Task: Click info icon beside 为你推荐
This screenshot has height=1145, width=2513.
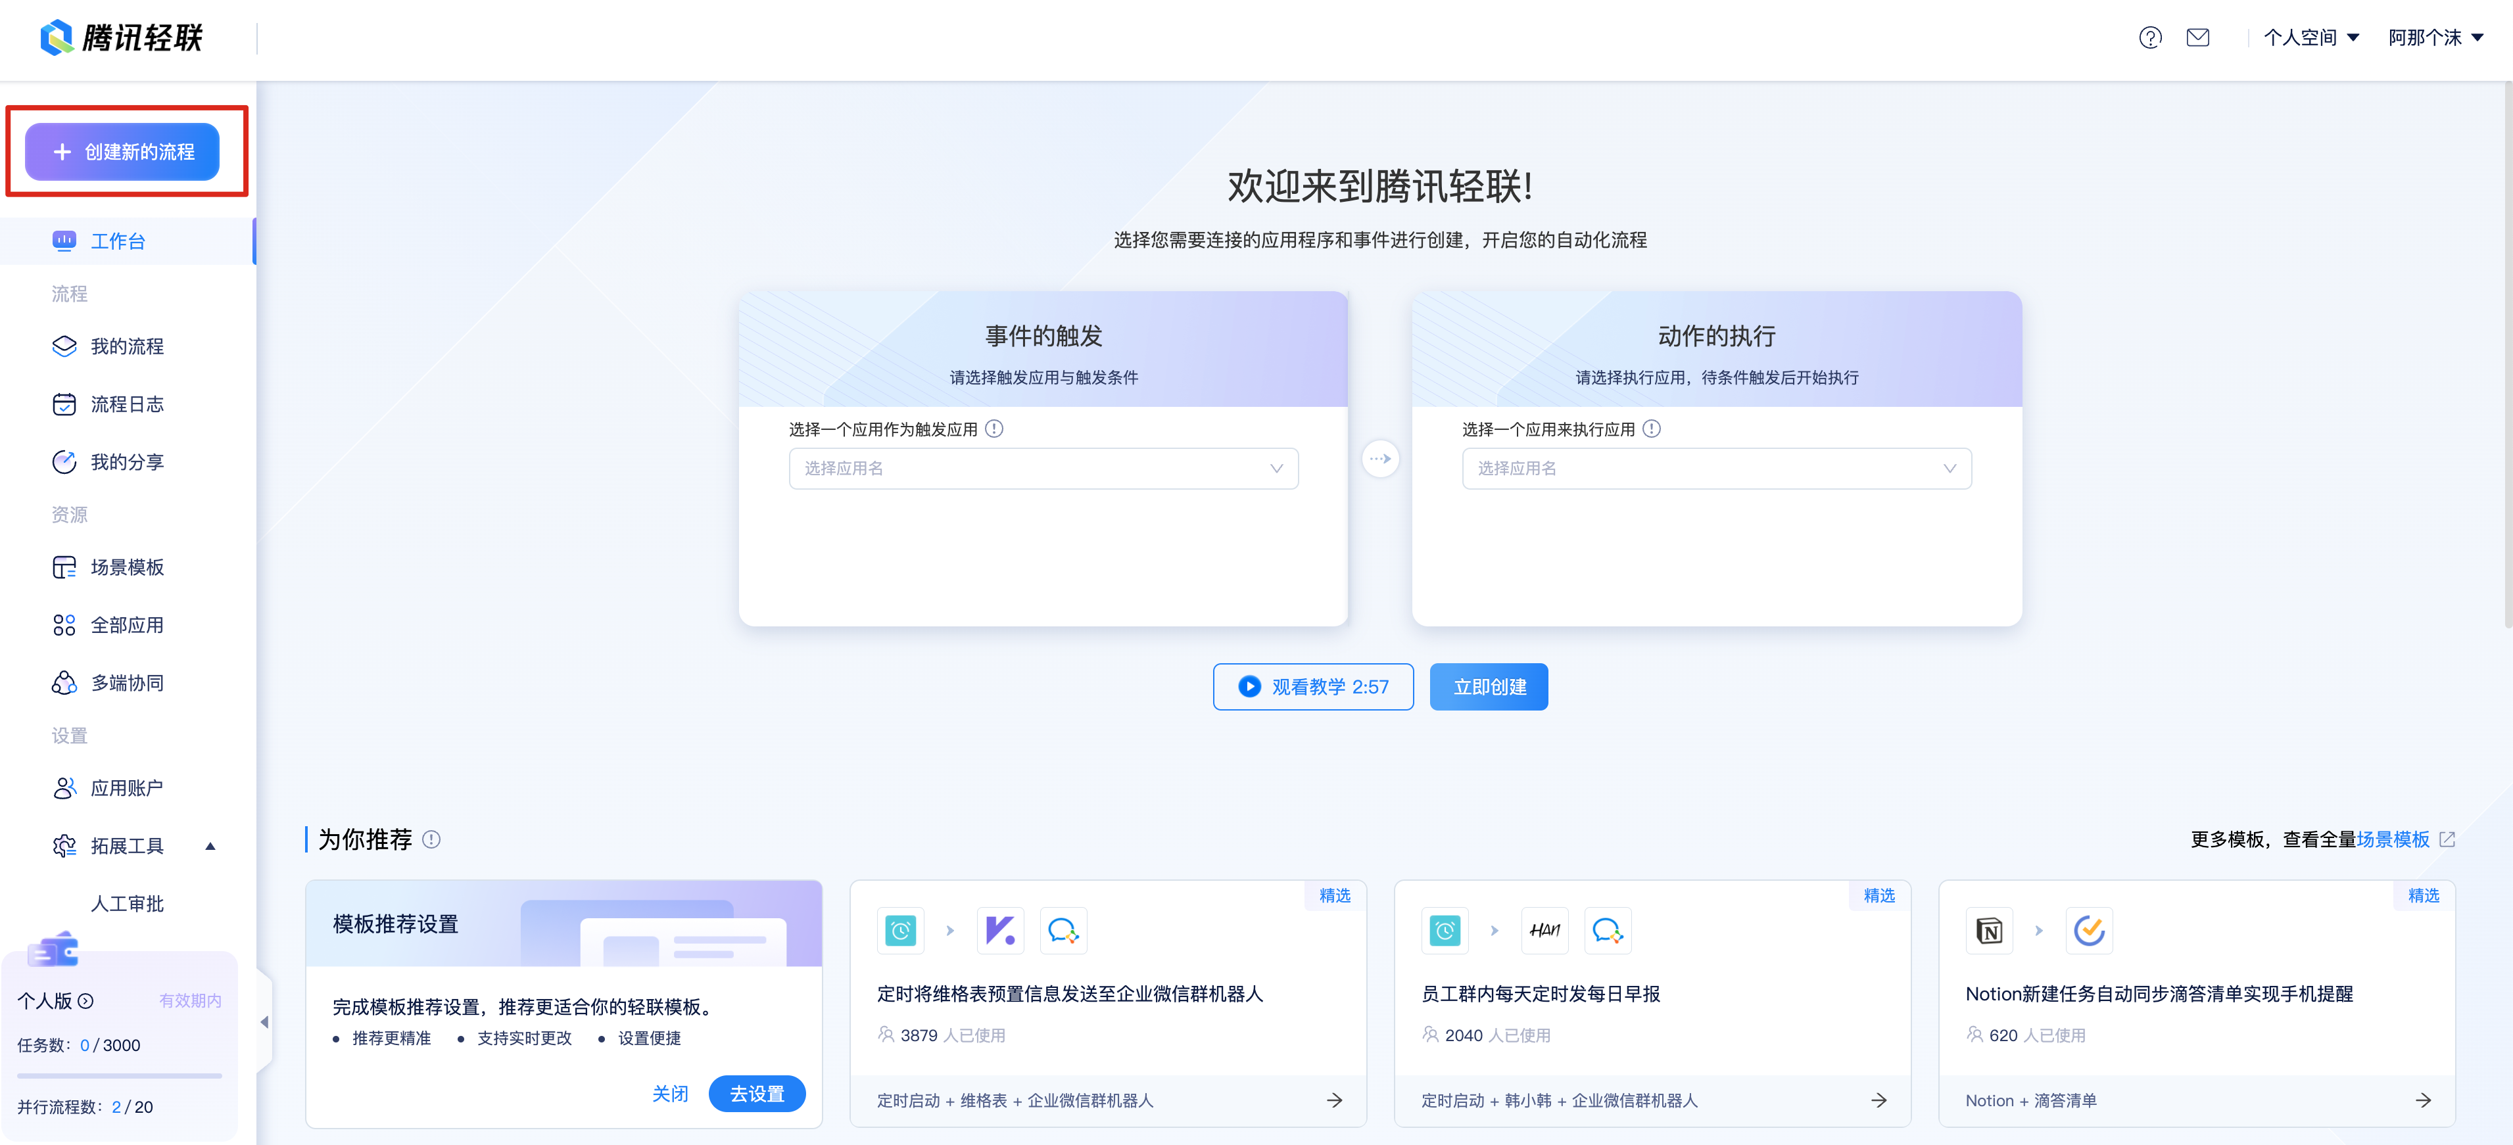Action: click(x=431, y=840)
